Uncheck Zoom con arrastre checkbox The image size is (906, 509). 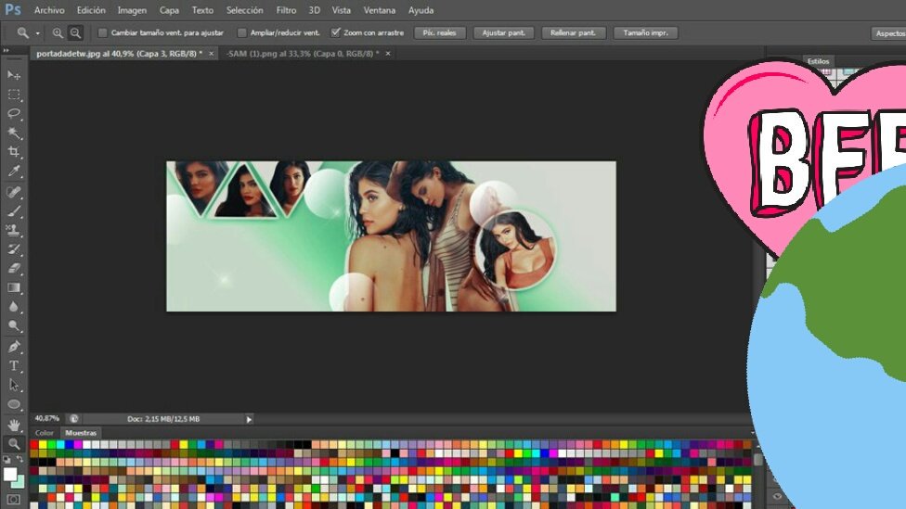(336, 32)
